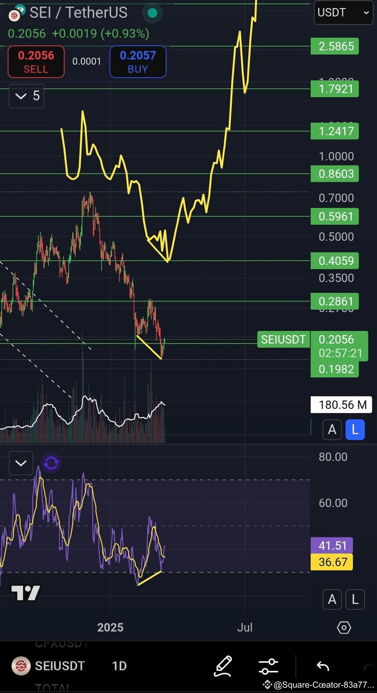
Task: Open the USDT currency dropdown
Action: (x=343, y=12)
